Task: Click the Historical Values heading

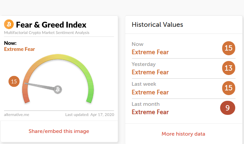Action: point(157,24)
